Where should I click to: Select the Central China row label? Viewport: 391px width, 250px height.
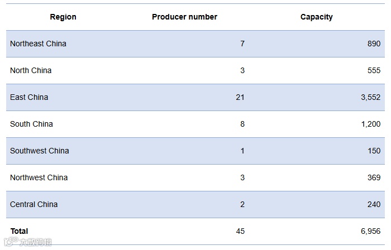(34, 204)
